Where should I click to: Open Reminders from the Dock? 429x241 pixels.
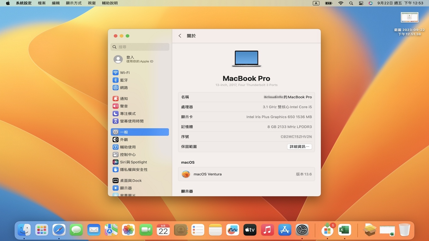[198, 230]
